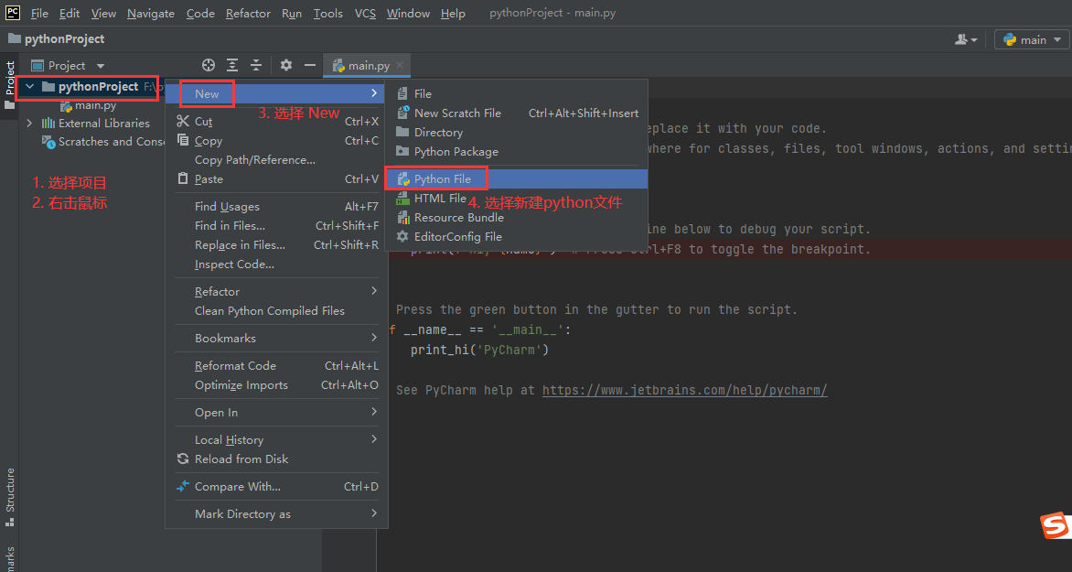Open the Structure vertical tool window tab
Viewport: 1072px width, 572px height.
click(x=9, y=496)
